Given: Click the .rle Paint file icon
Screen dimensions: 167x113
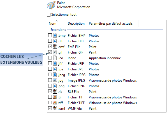Looking at the screenshot, I should tap(55, 91).
